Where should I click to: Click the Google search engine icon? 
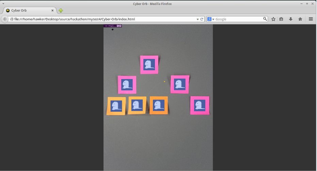(x=209, y=19)
